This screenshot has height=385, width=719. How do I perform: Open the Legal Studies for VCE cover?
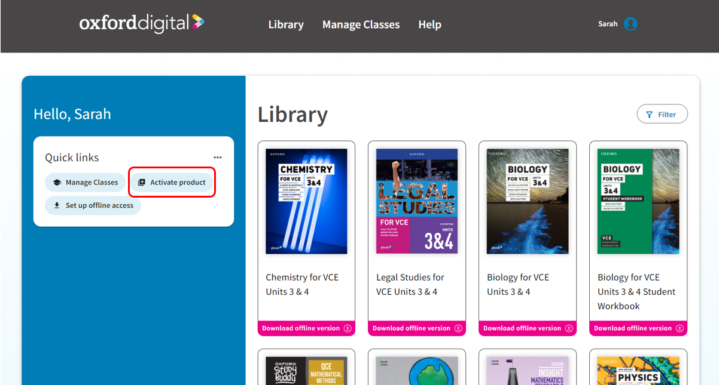pos(417,201)
